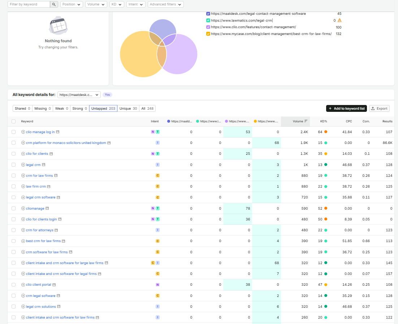Toggle the mycase.com URL checkbox
Image resolution: width=398 pixels, height=324 pixels.
point(208,34)
